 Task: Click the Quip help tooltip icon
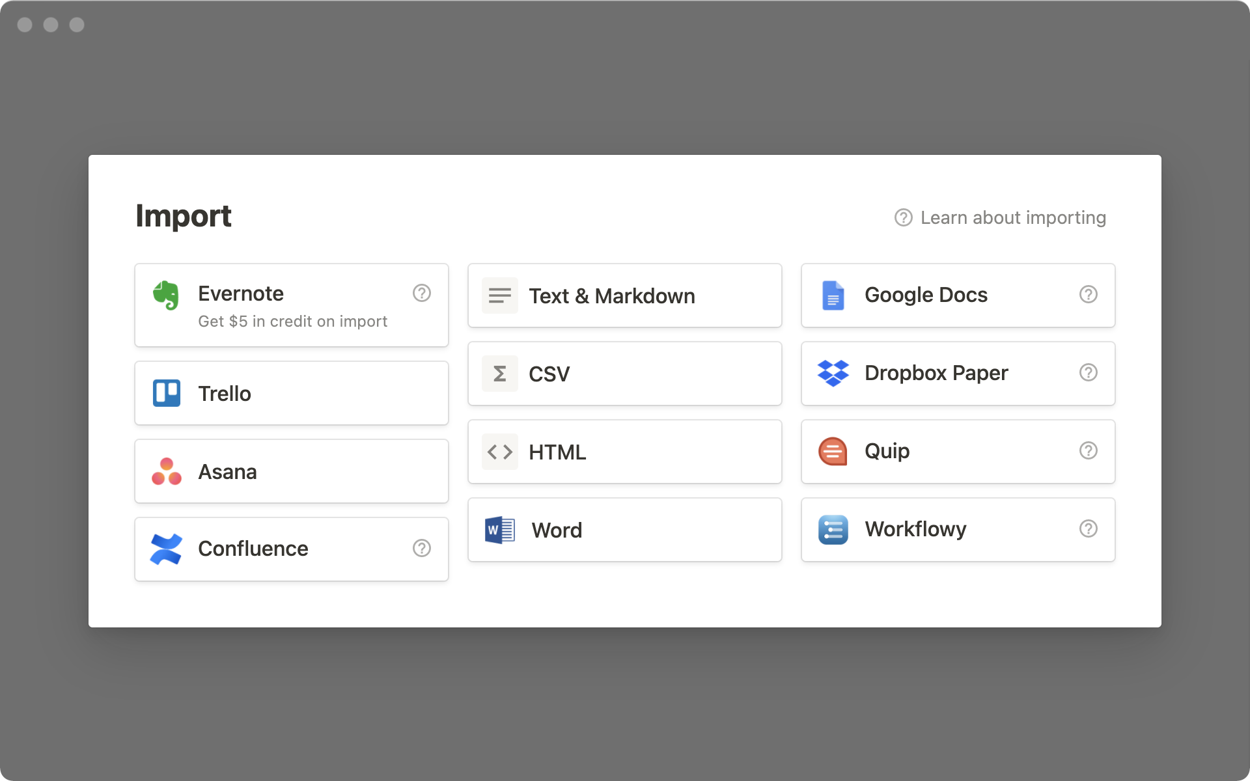pyautogui.click(x=1089, y=451)
